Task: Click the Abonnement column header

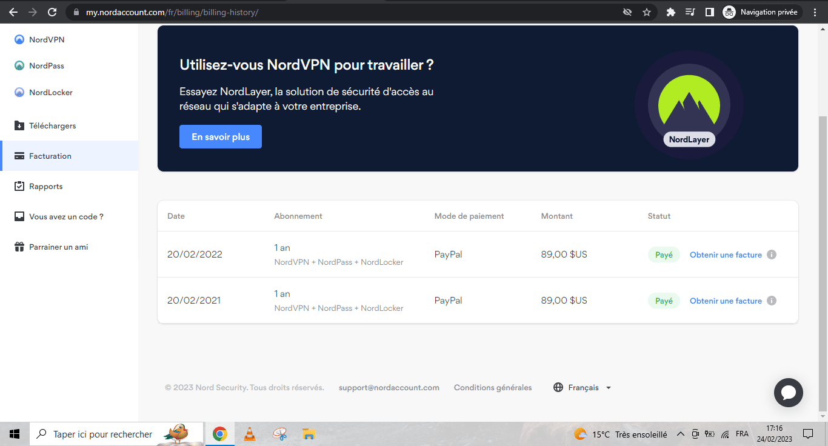Action: [x=298, y=216]
